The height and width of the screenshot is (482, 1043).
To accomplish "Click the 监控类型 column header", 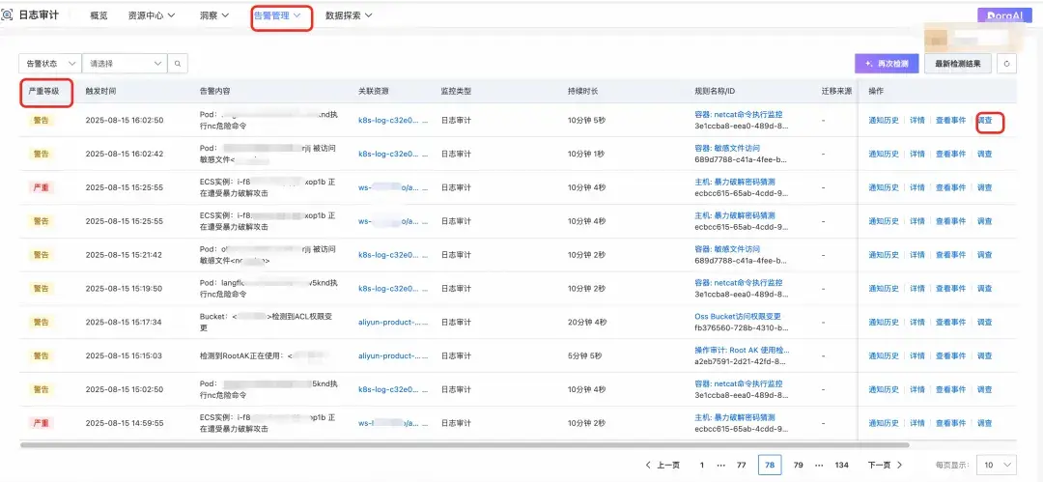I will point(456,91).
